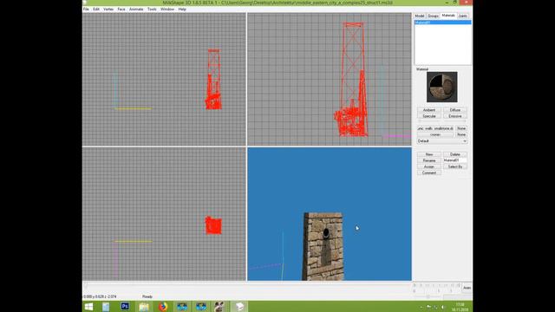Screen dimensions: 555x312
Task: Switch to the Model tab
Action: 420,16
